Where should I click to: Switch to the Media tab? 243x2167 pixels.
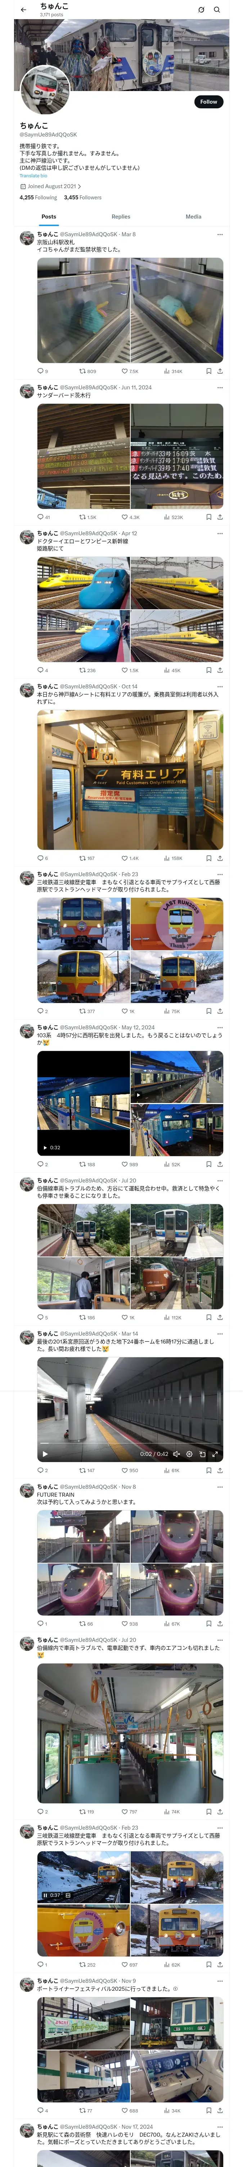[x=194, y=216]
